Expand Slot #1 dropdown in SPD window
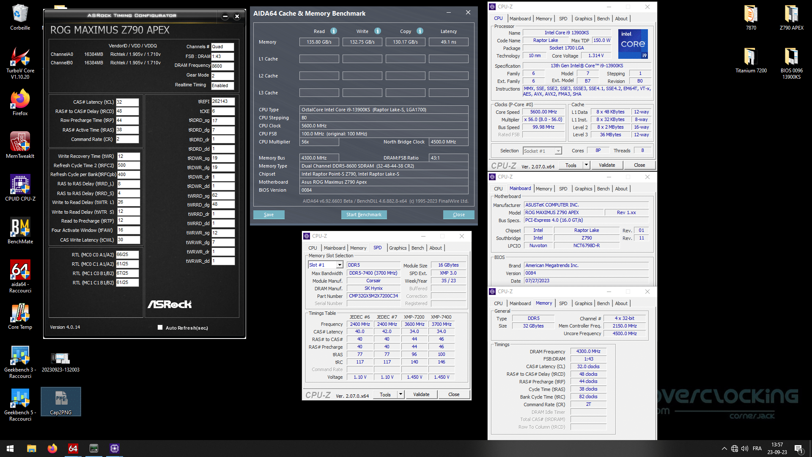Viewport: 812px width, 457px height. coord(339,265)
